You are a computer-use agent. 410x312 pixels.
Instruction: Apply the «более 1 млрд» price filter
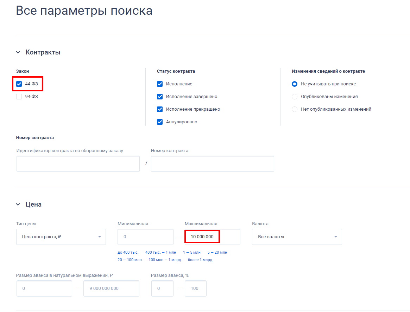pos(200,259)
